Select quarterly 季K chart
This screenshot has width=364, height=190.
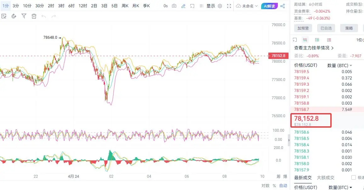point(146,6)
